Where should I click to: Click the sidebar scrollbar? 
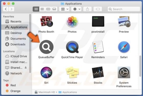pyautogui.click(x=30, y=43)
